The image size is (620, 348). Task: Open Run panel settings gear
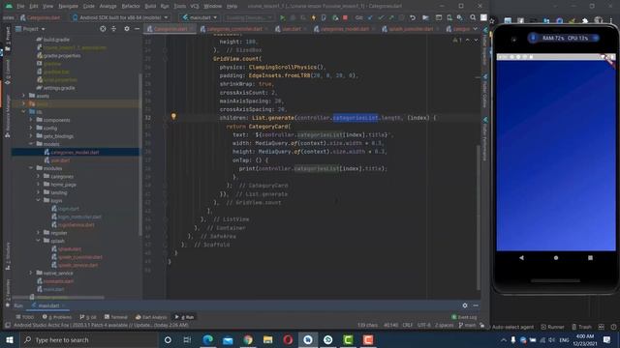(465, 305)
